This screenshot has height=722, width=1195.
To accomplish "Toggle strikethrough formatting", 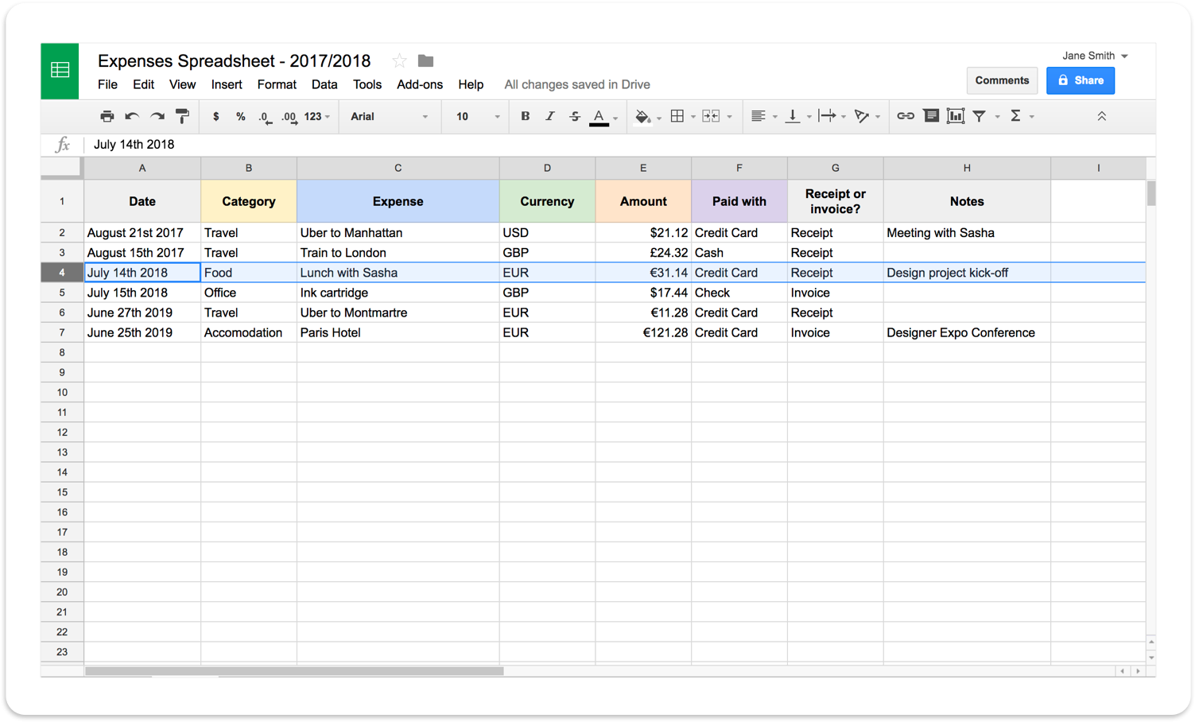I will (574, 116).
